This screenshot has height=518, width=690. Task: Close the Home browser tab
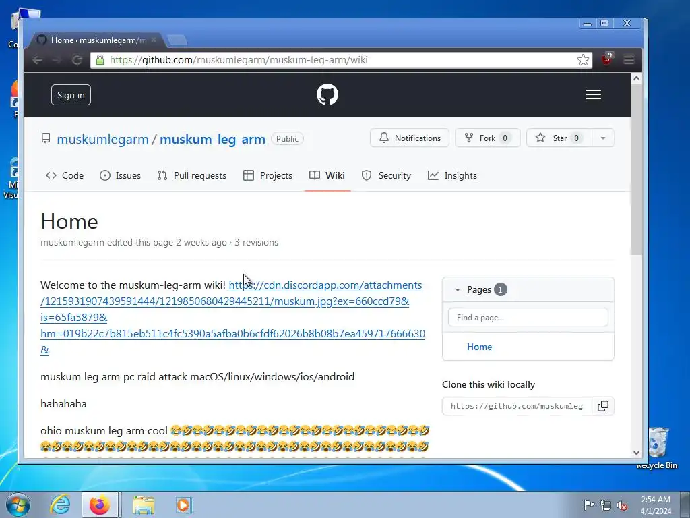[154, 40]
